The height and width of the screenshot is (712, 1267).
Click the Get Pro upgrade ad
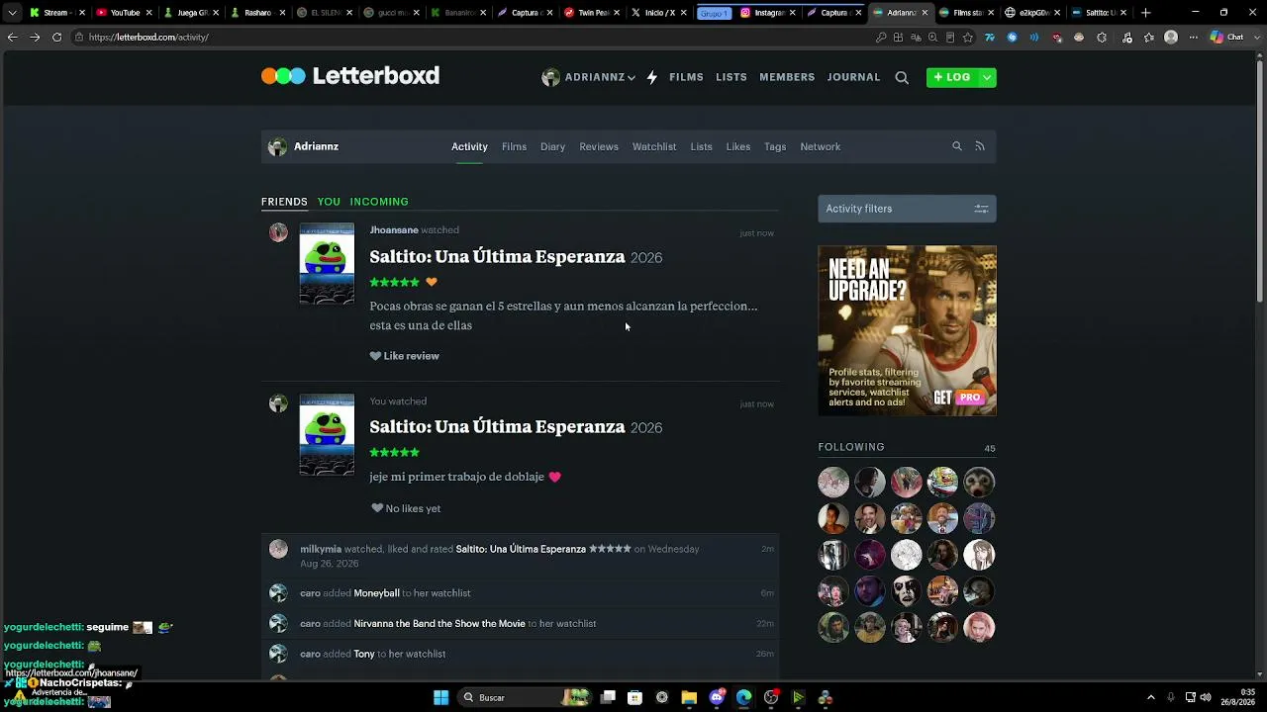tap(907, 330)
